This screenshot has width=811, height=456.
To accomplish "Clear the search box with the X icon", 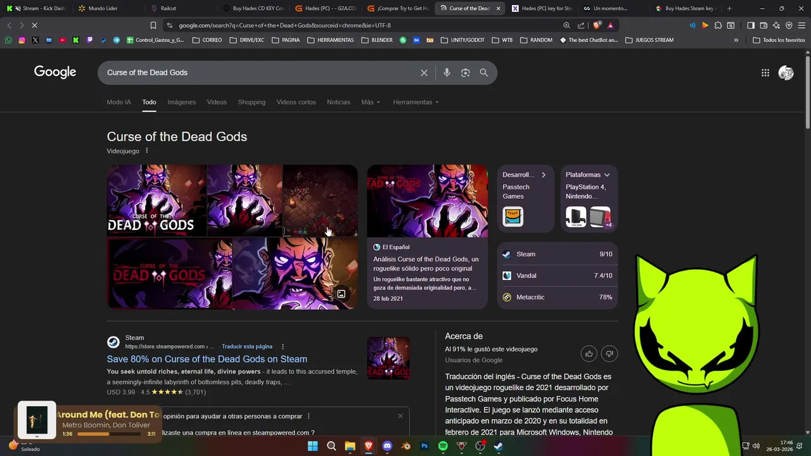I will (424, 73).
